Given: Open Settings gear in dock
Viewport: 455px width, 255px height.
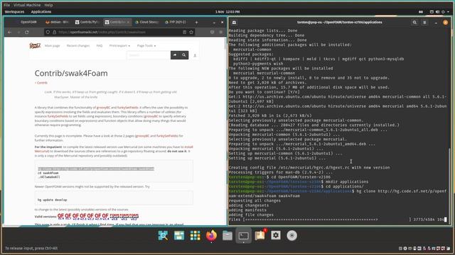Looking at the screenshot, I should pos(276,236).
